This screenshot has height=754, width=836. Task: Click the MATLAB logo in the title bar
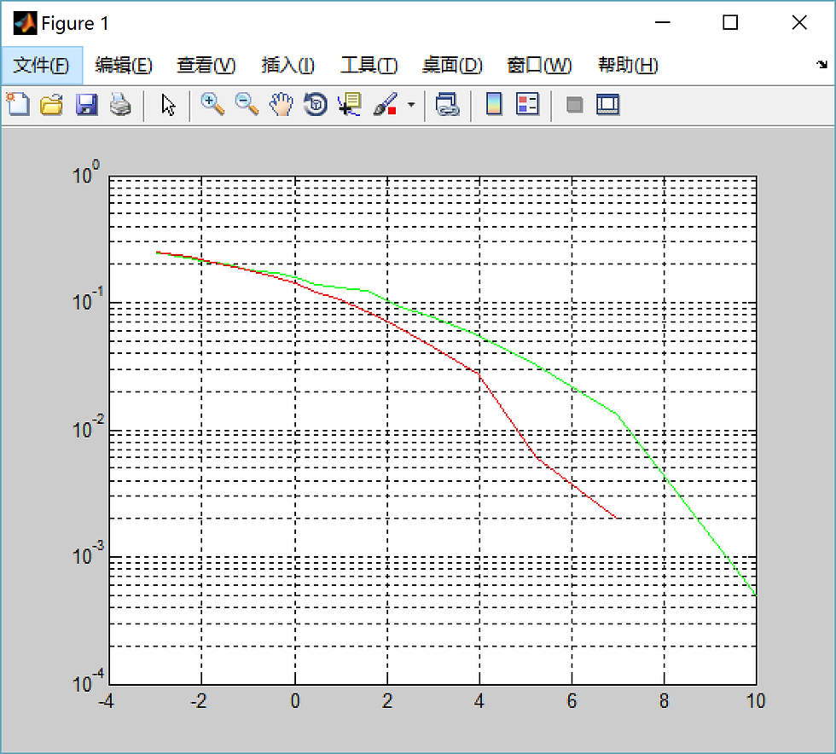tap(25, 23)
